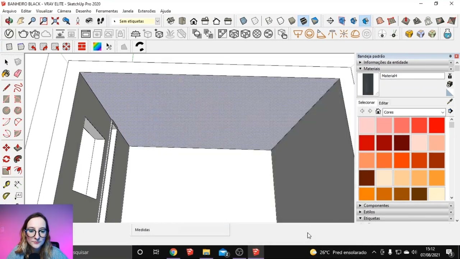Pick the Paint Bucket tool

[6, 74]
